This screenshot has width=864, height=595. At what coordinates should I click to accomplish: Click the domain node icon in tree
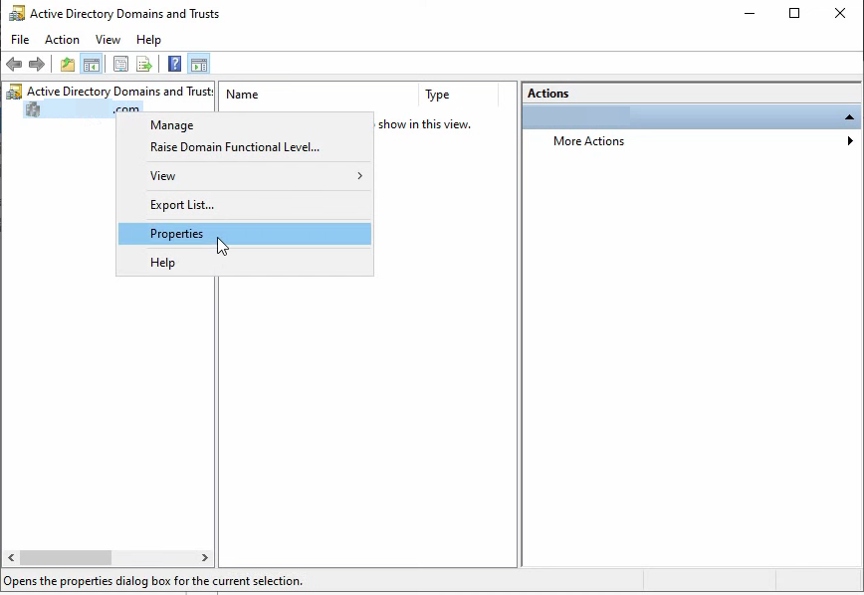[x=33, y=109]
